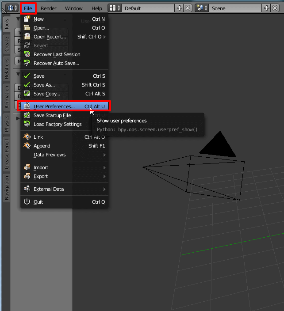Click the Scene name field

[x=235, y=8]
